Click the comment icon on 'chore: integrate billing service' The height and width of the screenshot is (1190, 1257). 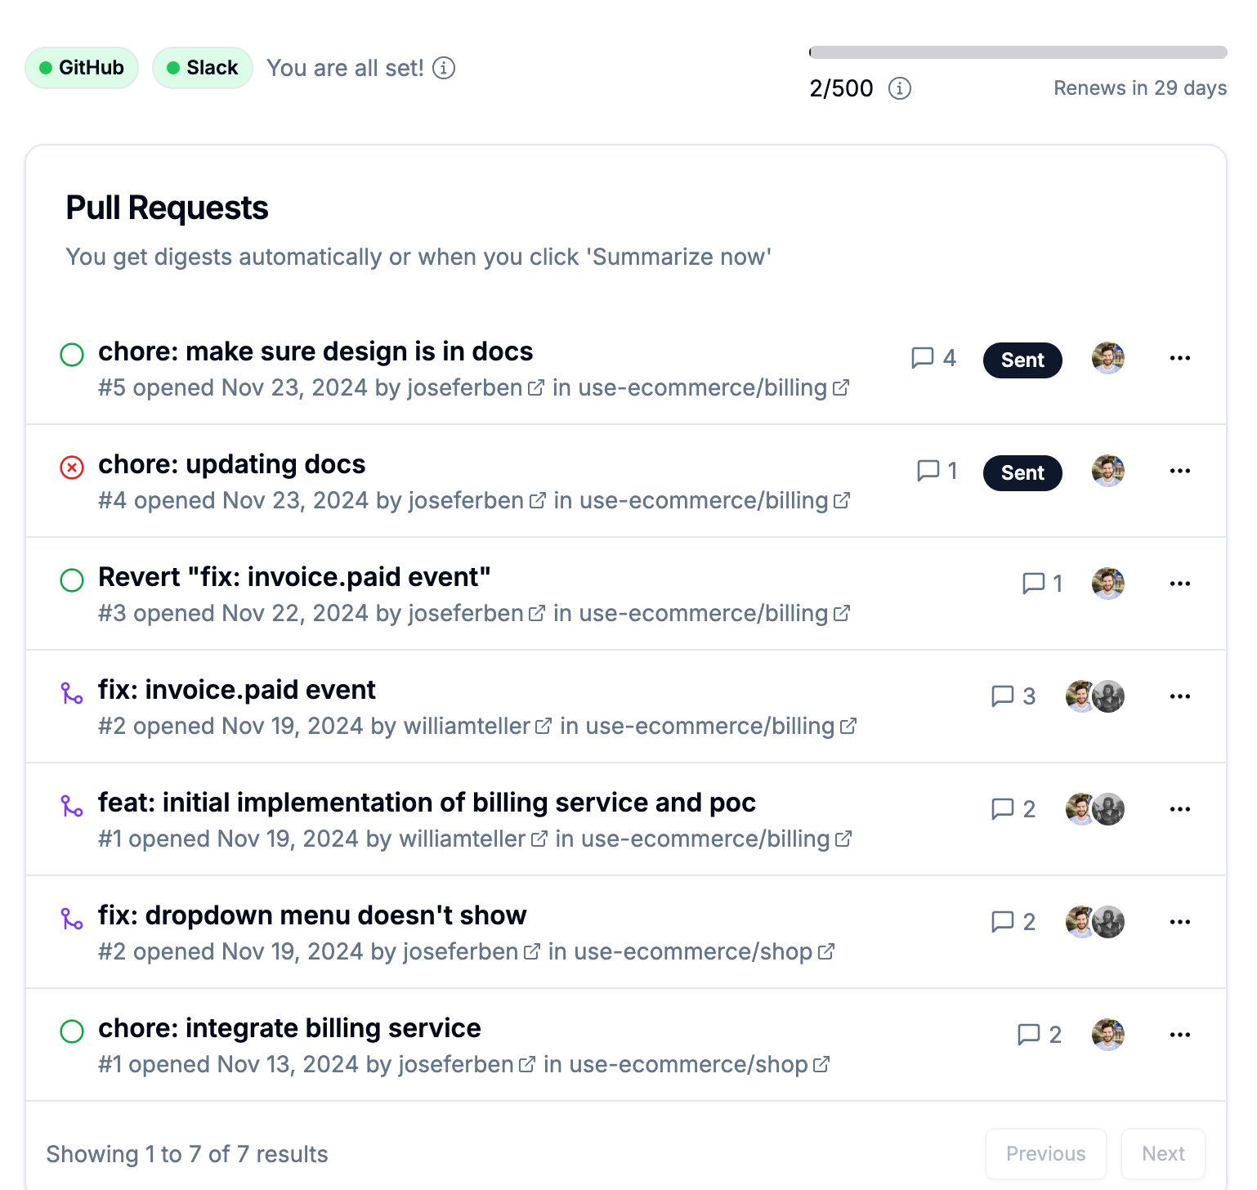click(x=1029, y=1035)
